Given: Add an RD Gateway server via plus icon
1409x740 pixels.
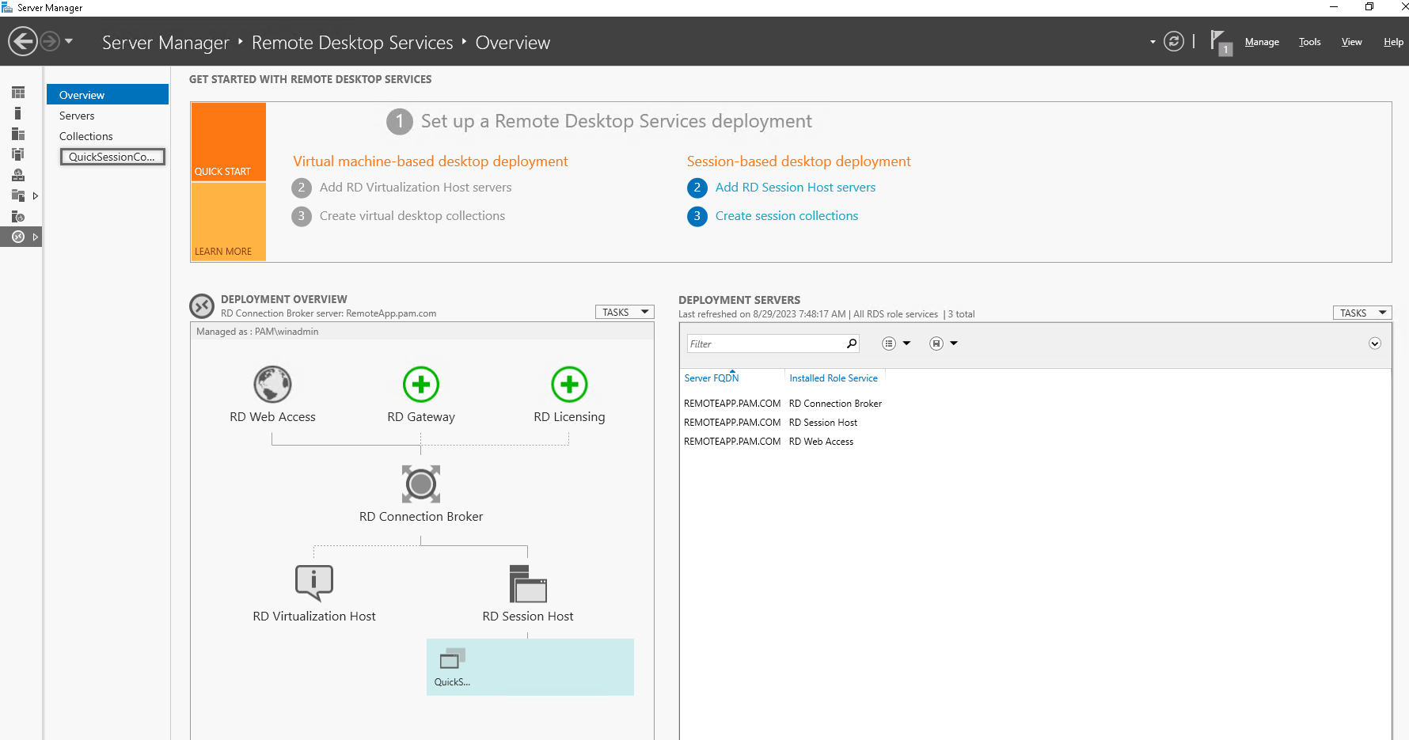Looking at the screenshot, I should coord(421,385).
